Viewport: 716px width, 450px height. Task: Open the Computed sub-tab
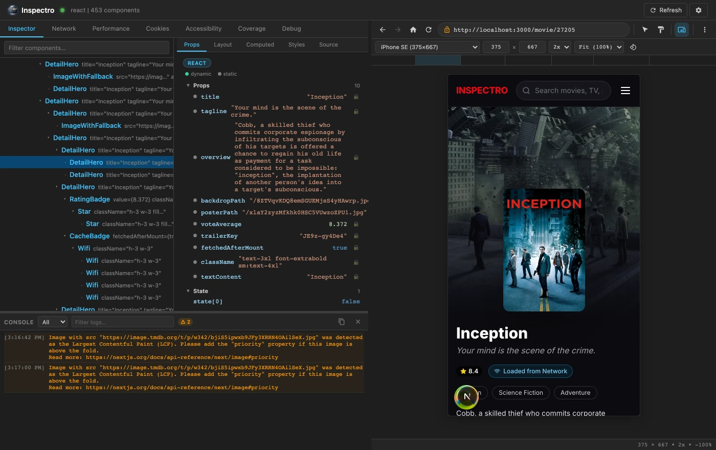pos(260,44)
